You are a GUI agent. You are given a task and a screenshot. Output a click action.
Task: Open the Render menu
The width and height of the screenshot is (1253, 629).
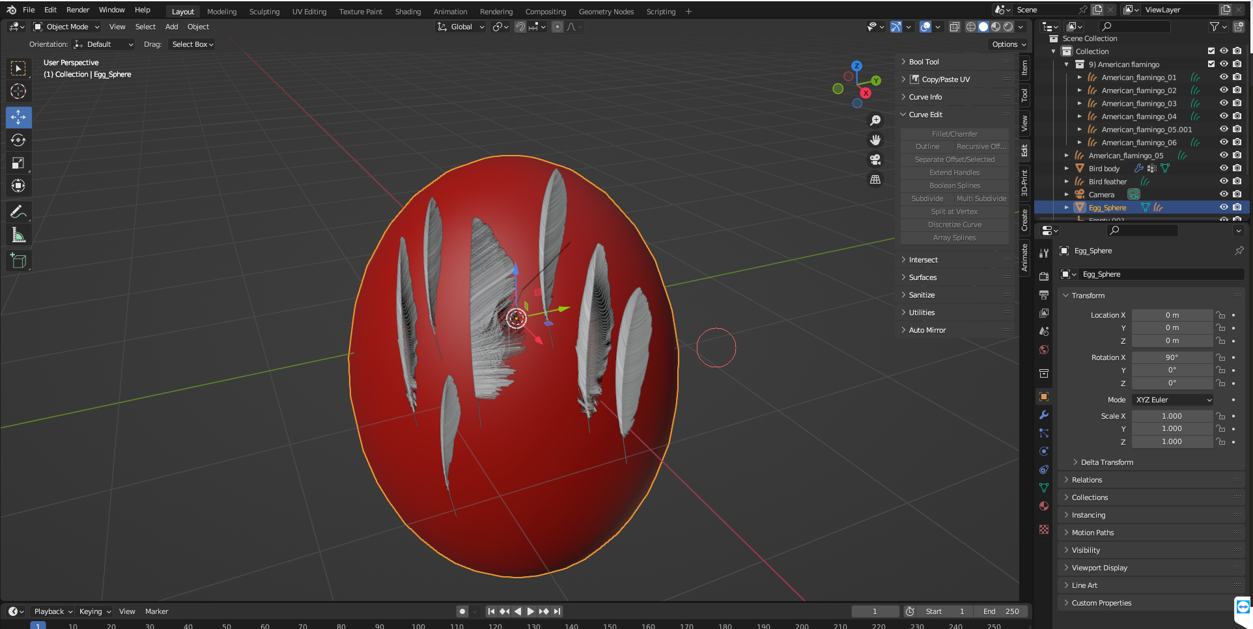(77, 10)
